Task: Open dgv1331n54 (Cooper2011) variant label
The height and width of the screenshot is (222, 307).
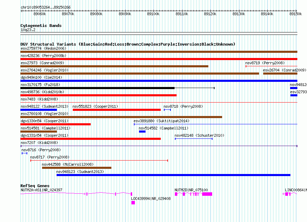Action: (44, 135)
